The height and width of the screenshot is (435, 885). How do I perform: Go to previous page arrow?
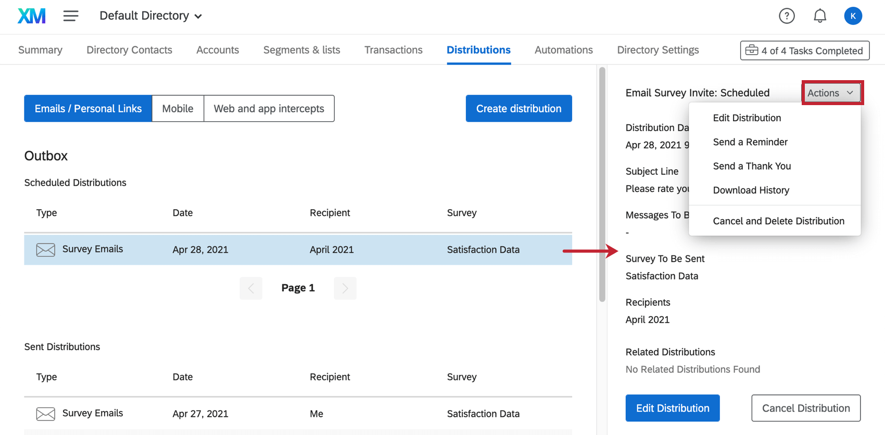click(251, 288)
